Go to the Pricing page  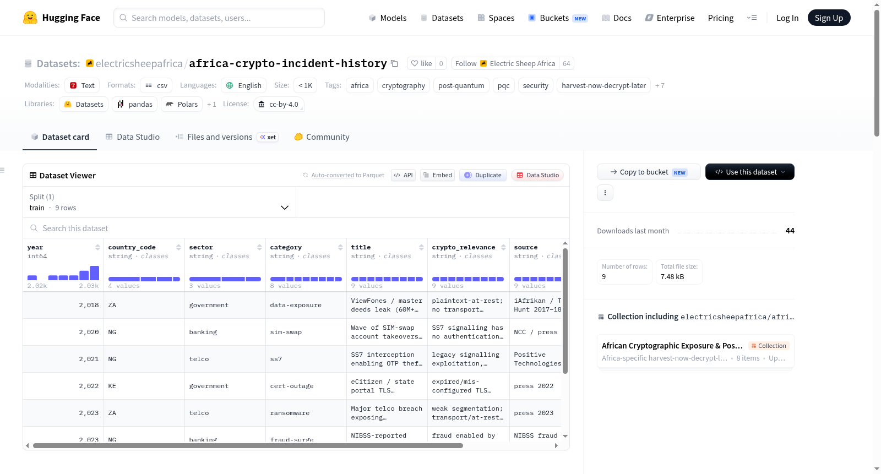click(x=720, y=18)
